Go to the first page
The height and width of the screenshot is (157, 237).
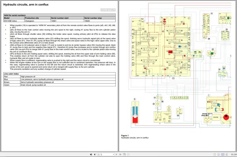pos(91,154)
